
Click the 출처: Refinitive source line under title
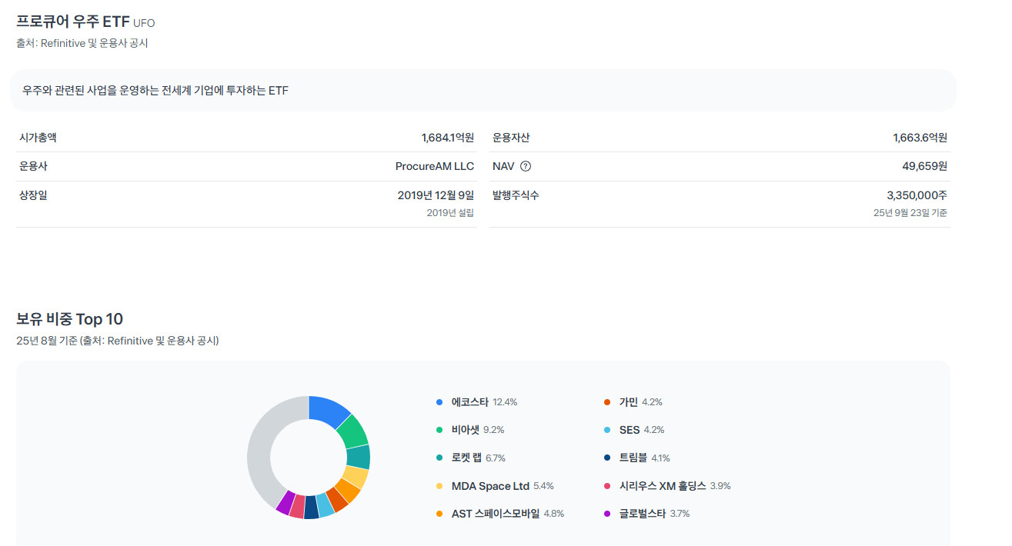point(82,43)
